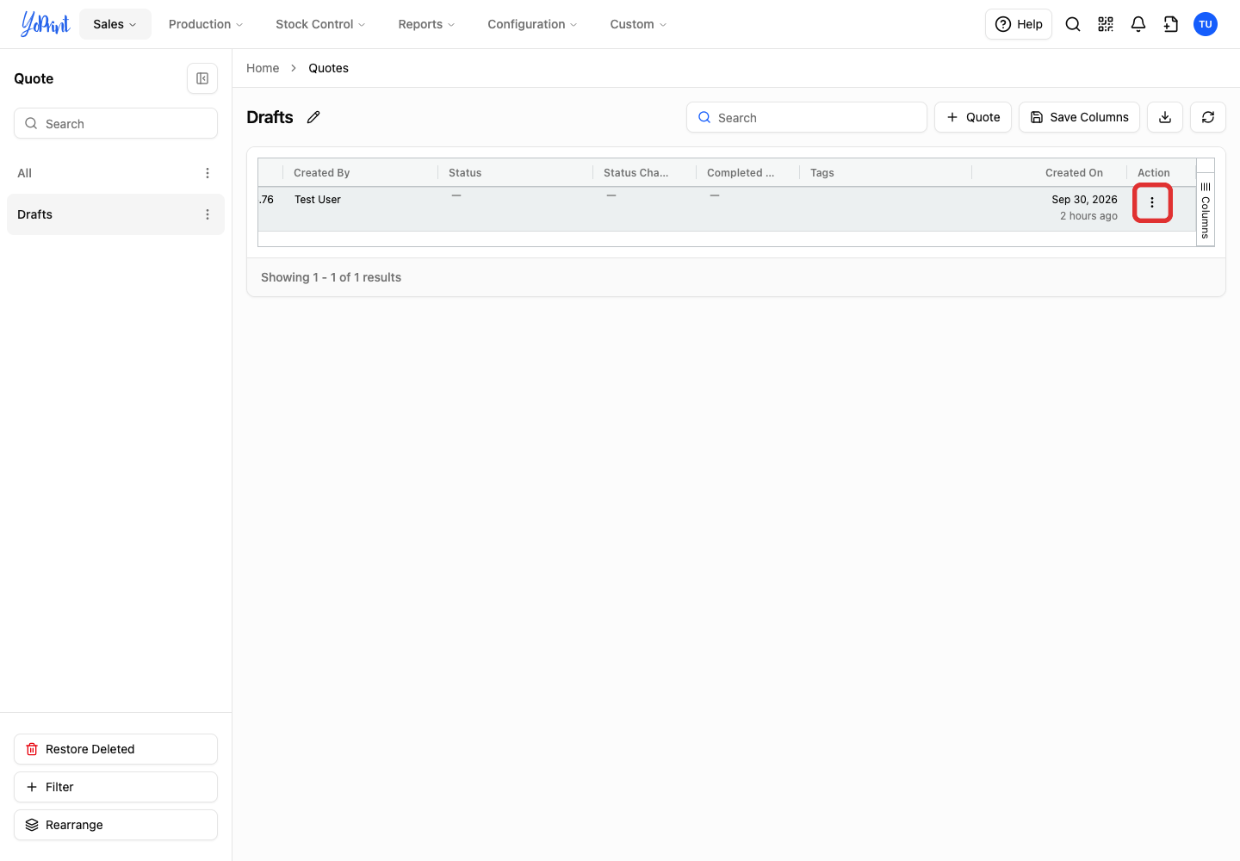The image size is (1240, 861).
Task: Open the TU user avatar menu
Action: click(1206, 24)
